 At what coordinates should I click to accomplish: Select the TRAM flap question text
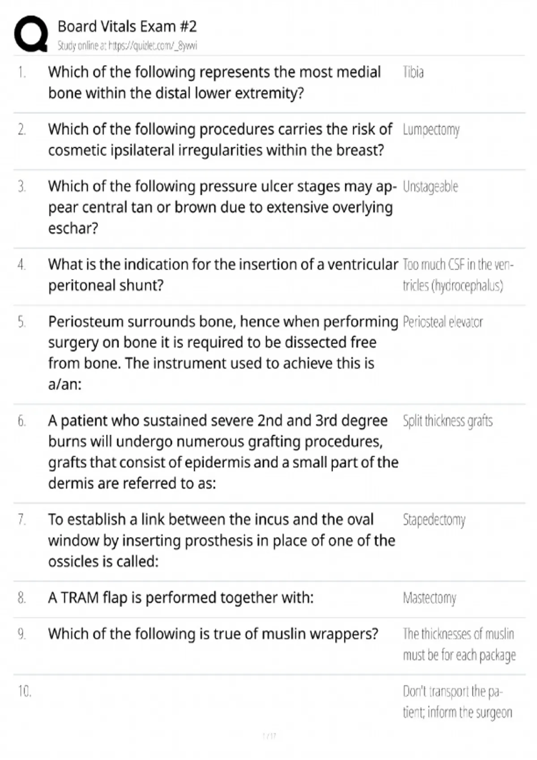pyautogui.click(x=181, y=598)
